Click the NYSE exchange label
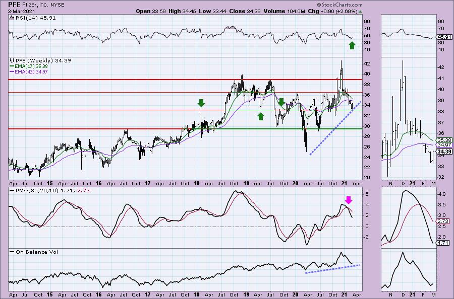454x299 pixels. point(58,5)
